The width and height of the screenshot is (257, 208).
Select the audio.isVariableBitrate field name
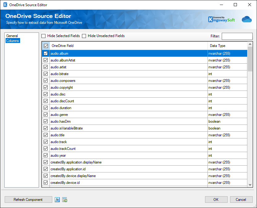67,128
